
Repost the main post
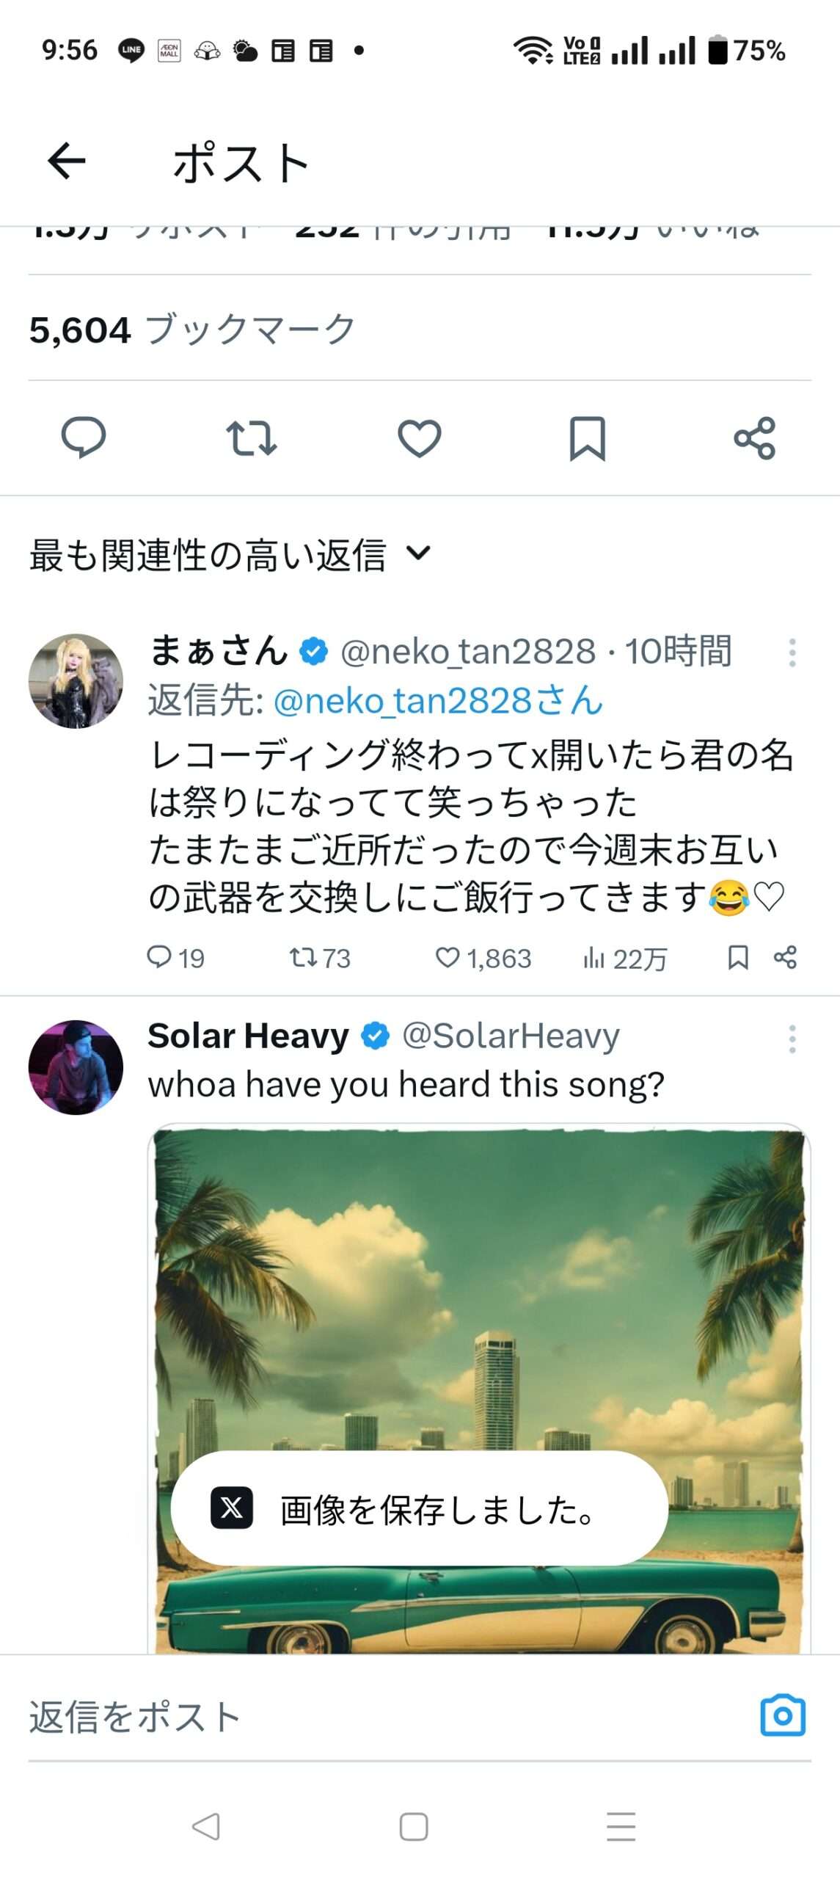point(251,437)
